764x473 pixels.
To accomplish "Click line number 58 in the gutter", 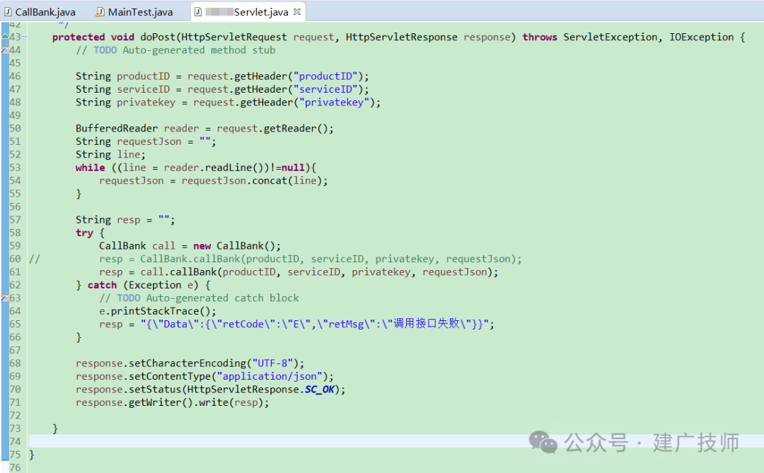I will (x=15, y=233).
